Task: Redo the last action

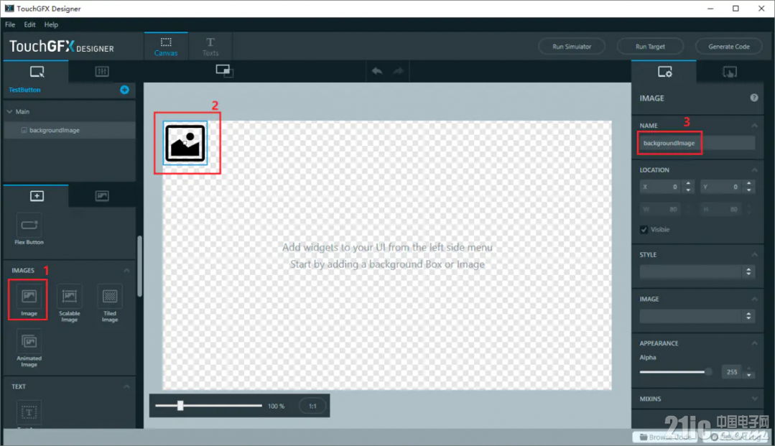Action: [399, 71]
